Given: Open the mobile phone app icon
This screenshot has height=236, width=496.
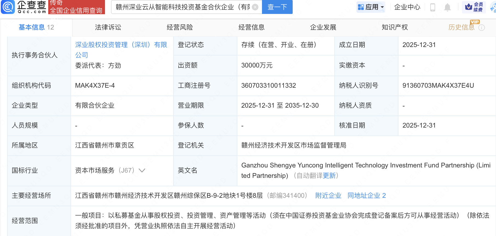Looking at the screenshot, I should [433, 7].
